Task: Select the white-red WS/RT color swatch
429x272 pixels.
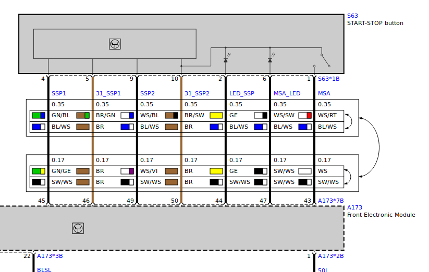Action: [x=305, y=116]
